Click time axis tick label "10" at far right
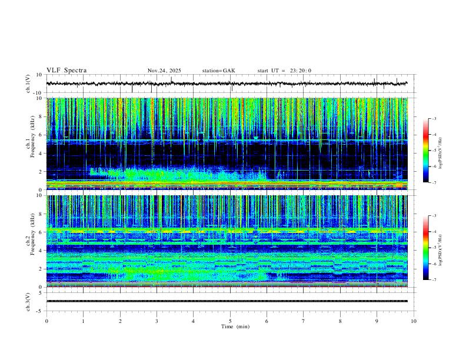Screen dimensions: 466x360 click(414, 321)
